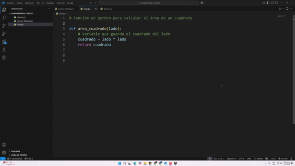
Task: Split the editor to the right
Action: click(x=287, y=9)
